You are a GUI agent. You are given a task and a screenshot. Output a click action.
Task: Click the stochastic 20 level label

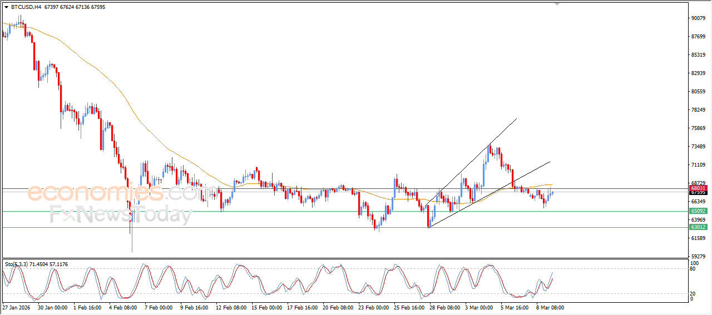(x=694, y=293)
